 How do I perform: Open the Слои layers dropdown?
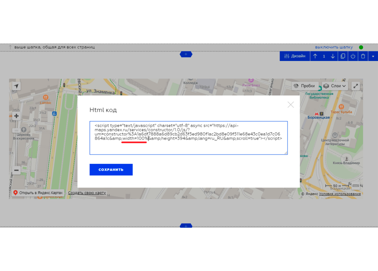(x=335, y=86)
